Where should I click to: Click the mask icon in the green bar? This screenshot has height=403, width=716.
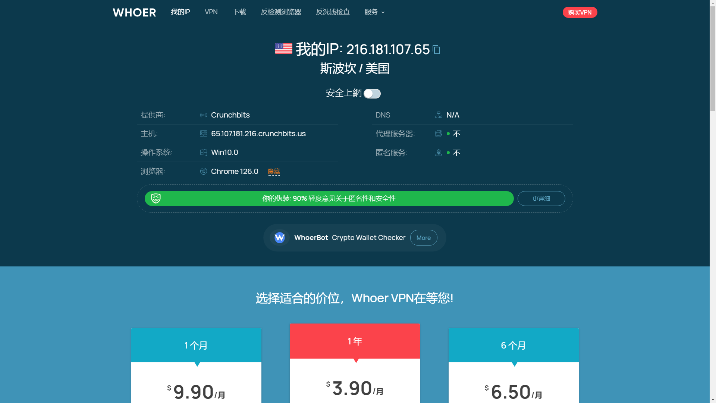[155, 199]
